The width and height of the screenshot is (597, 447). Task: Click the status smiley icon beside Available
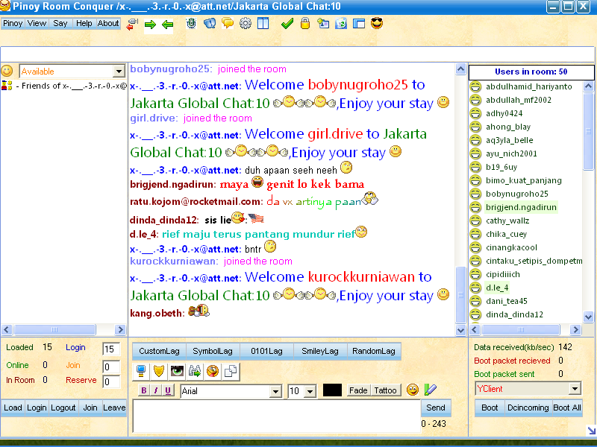coord(7,71)
